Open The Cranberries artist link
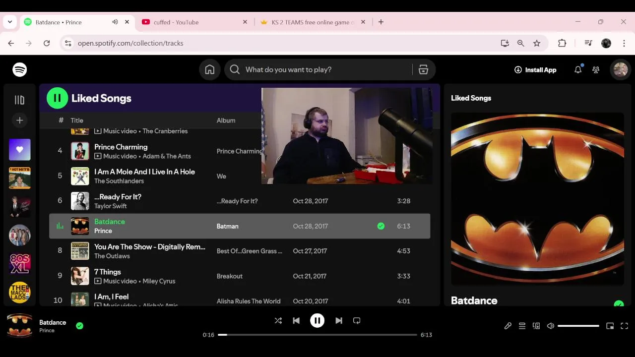Viewport: 635px width, 357px height. (x=165, y=131)
